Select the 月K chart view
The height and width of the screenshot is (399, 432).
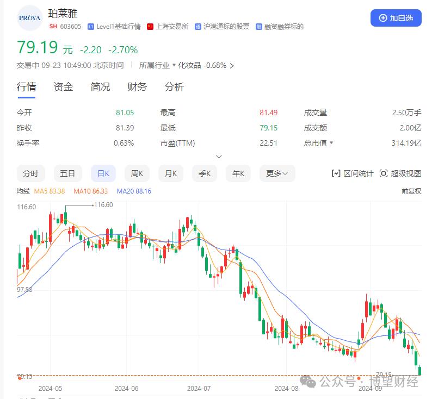click(x=171, y=173)
